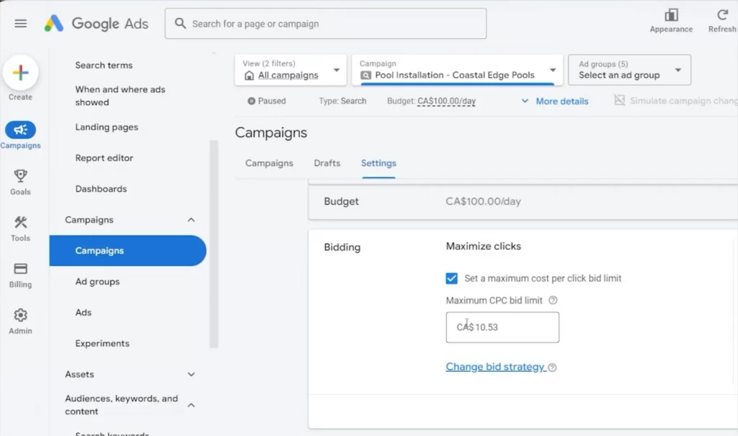Switch to the Drafts tab
The image size is (738, 436).
coord(326,163)
